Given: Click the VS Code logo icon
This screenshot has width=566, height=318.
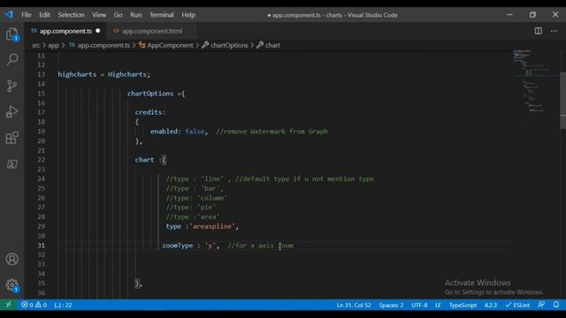Looking at the screenshot, I should click(x=9, y=14).
